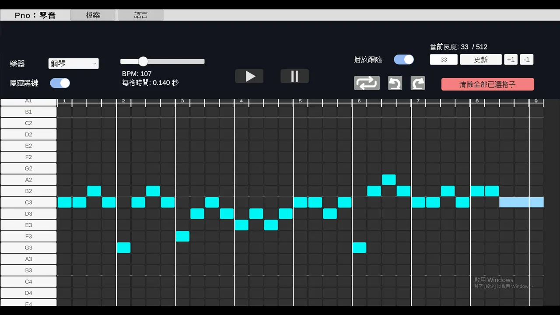Redo the last undone edit

tap(418, 83)
